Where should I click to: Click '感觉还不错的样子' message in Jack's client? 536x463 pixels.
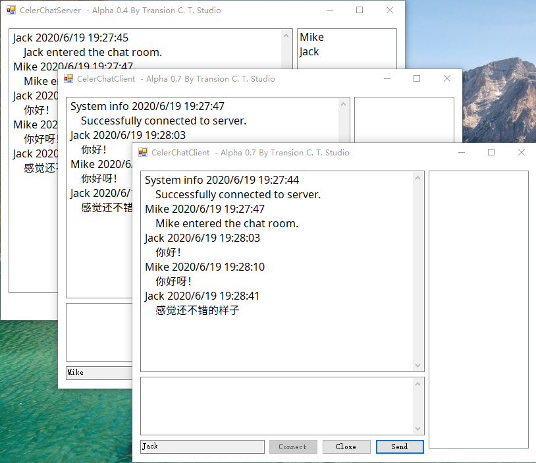[198, 310]
